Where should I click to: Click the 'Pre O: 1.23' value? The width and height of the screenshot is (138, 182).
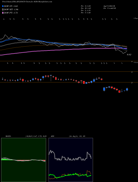coord(86,6)
